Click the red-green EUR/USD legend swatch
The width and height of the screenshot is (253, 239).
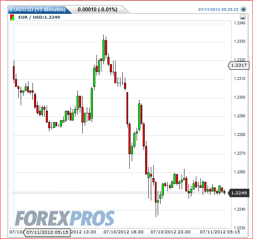point(12,17)
